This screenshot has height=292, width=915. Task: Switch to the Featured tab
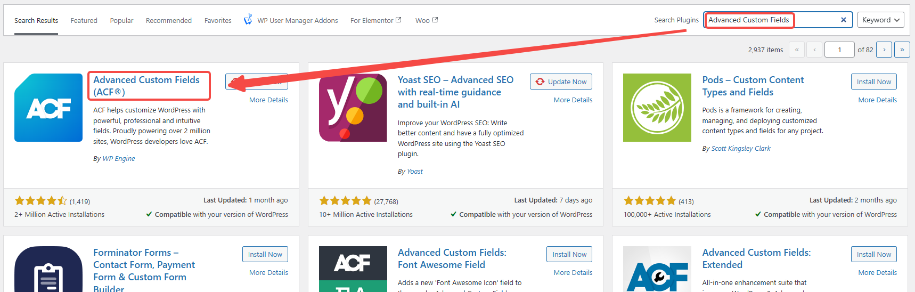(84, 21)
